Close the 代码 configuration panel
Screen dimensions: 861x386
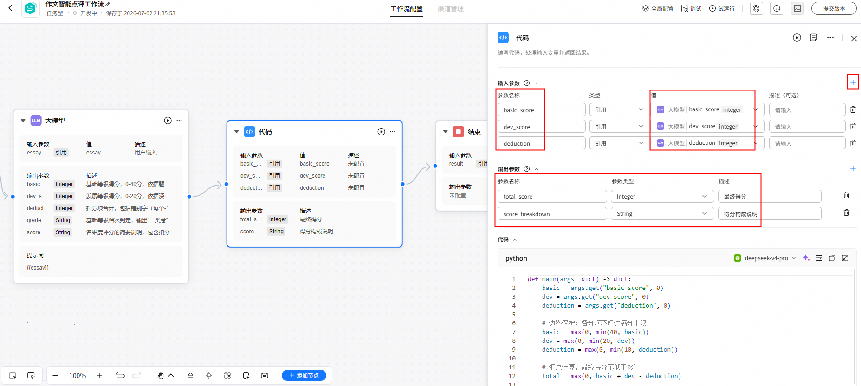point(854,39)
